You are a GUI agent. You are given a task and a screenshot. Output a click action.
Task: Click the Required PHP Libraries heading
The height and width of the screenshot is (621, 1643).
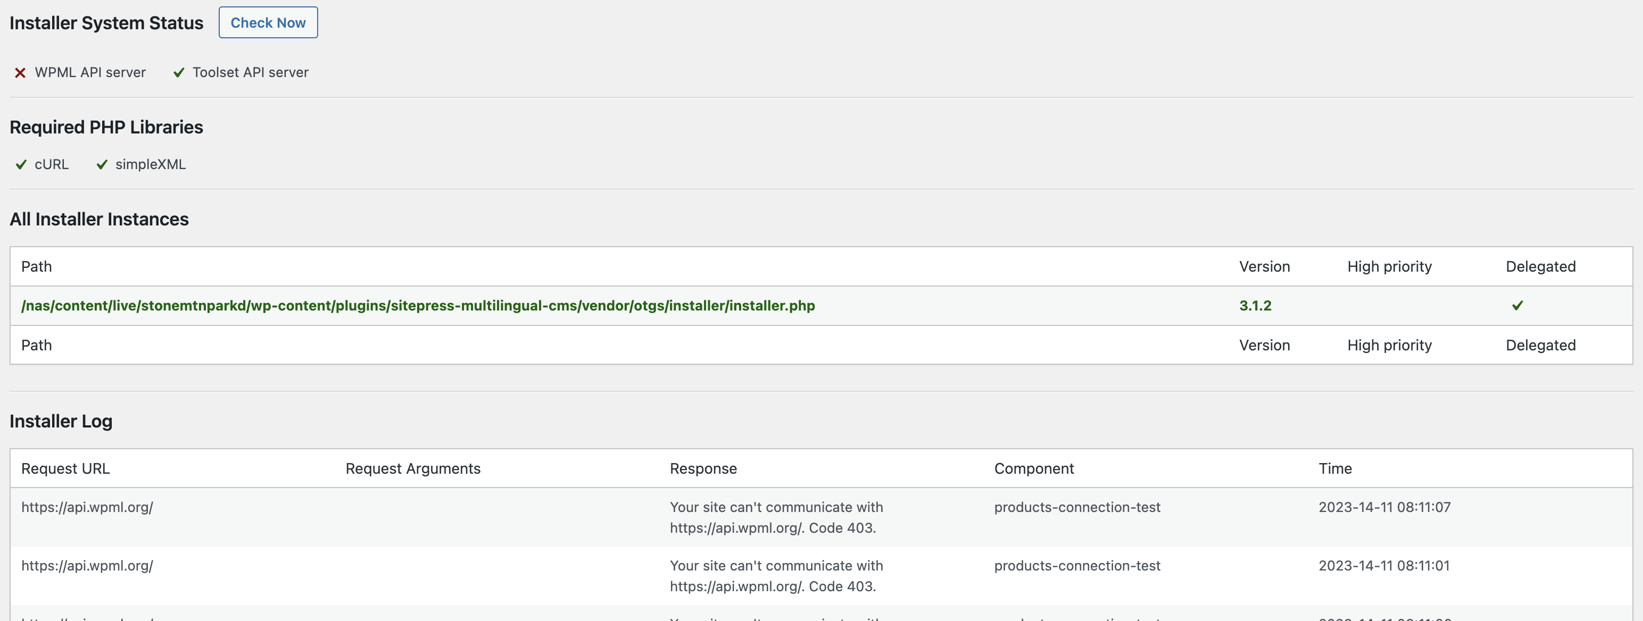(106, 127)
